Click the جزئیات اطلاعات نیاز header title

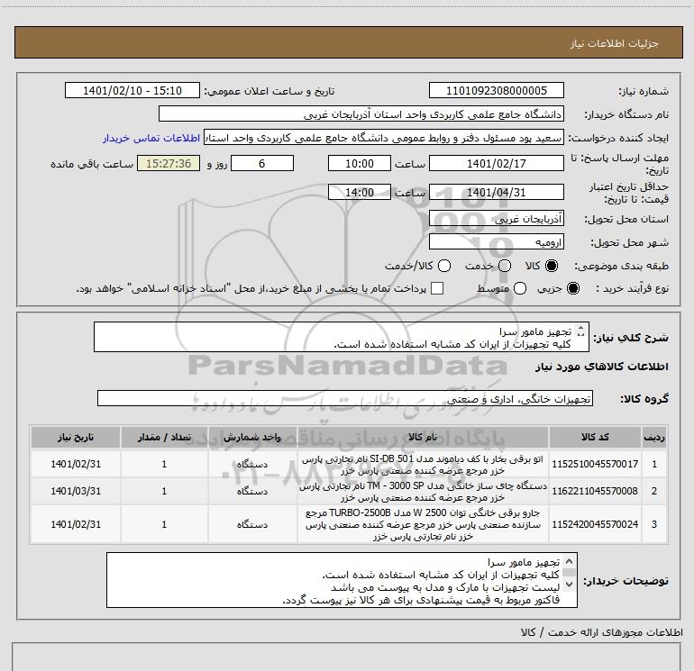(615, 43)
